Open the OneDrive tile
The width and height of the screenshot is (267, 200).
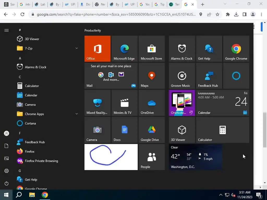pos(152,103)
